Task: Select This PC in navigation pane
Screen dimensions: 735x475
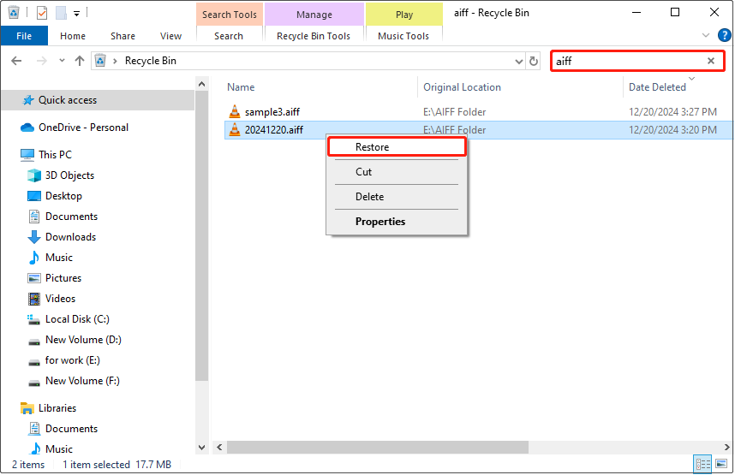Action: coord(55,155)
